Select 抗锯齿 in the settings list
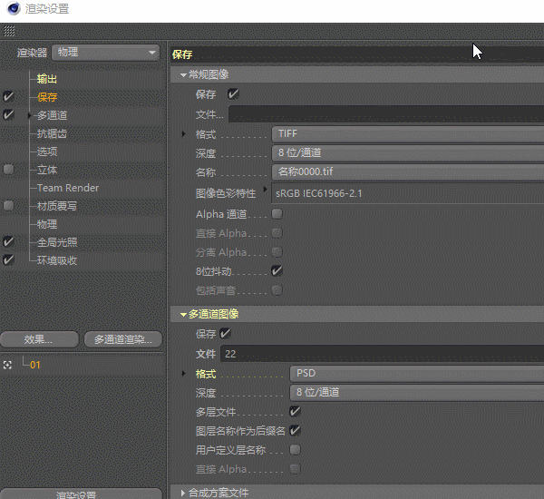The image size is (544, 499). [x=52, y=133]
